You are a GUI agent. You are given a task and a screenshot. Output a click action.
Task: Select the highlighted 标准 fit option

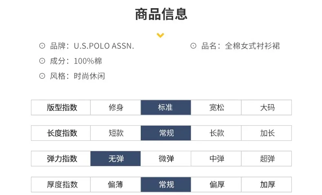pos(166,108)
